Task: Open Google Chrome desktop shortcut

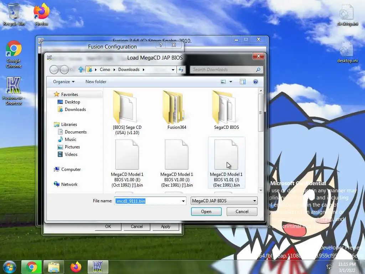Action: click(14, 55)
